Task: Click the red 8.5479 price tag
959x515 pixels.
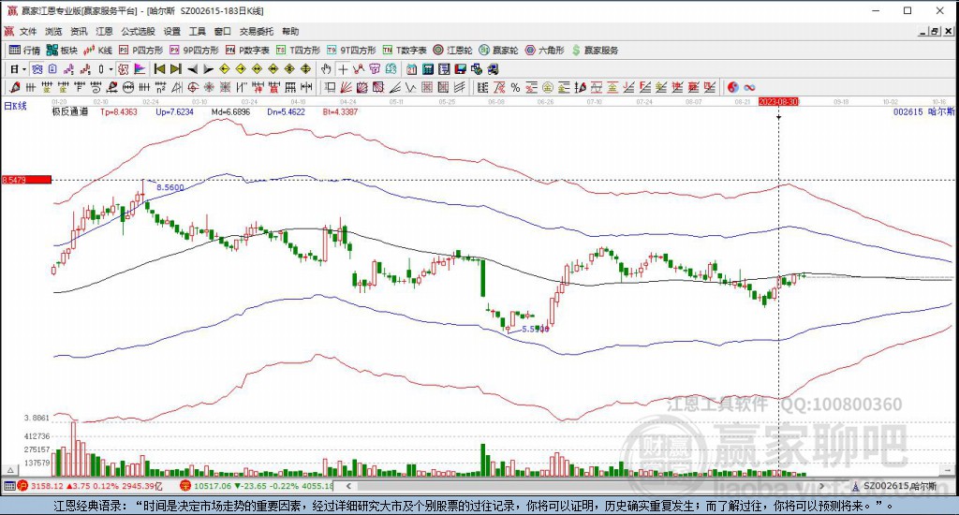Action: tap(26, 180)
